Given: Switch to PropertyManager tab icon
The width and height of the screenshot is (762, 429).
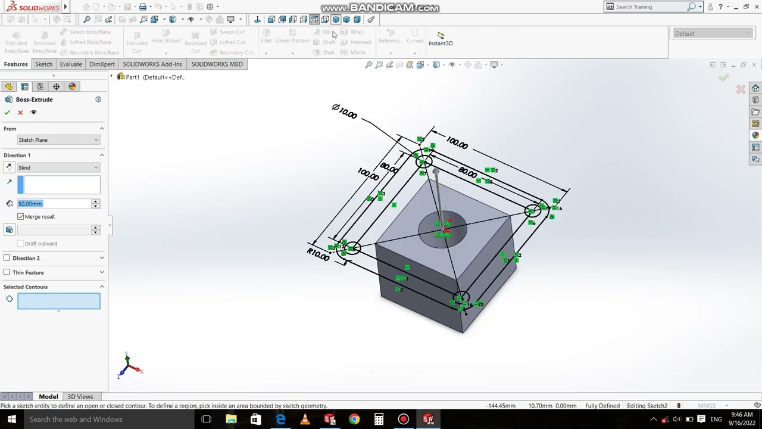Looking at the screenshot, I should pos(24,86).
